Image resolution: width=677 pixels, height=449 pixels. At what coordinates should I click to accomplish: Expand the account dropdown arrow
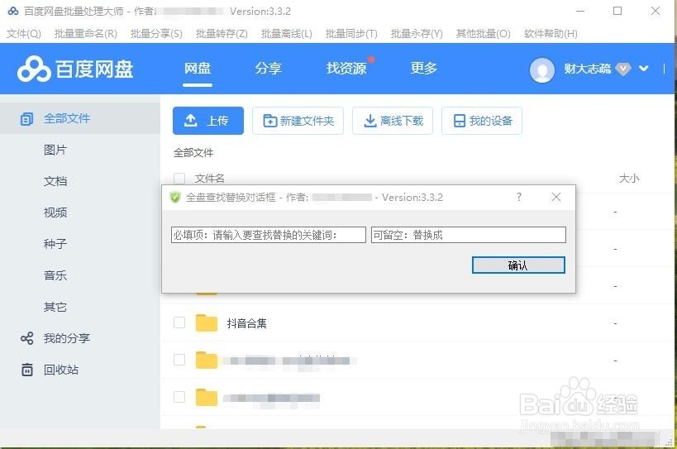(x=643, y=68)
